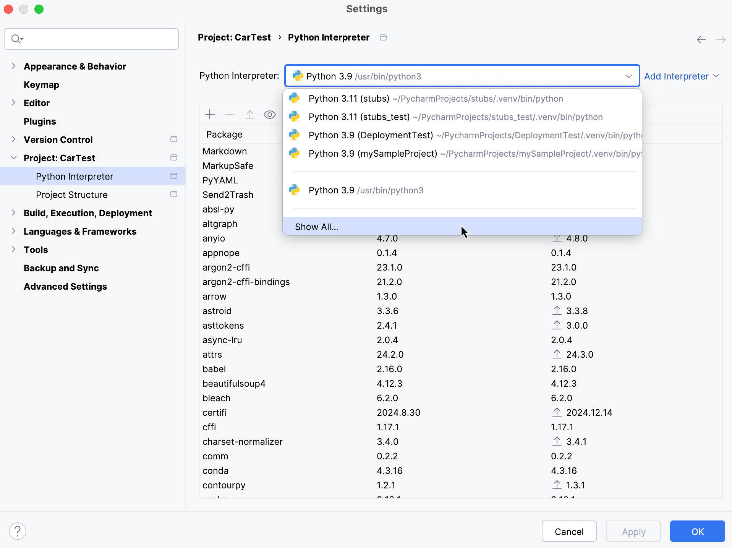
Task: Navigate back using the left arrow icon
Action: (701, 39)
